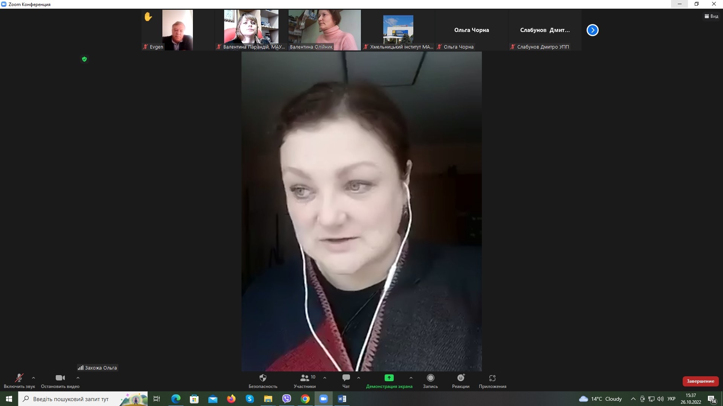
Task: Show hidden system tray icons
Action: tap(633, 399)
